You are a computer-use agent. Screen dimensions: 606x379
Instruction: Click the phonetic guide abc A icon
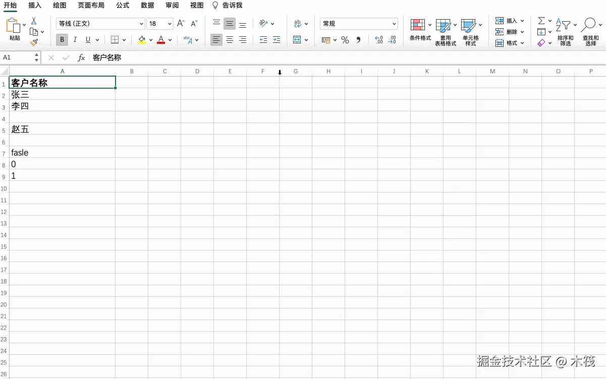click(188, 40)
